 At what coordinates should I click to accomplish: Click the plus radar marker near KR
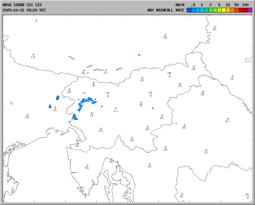point(102,107)
